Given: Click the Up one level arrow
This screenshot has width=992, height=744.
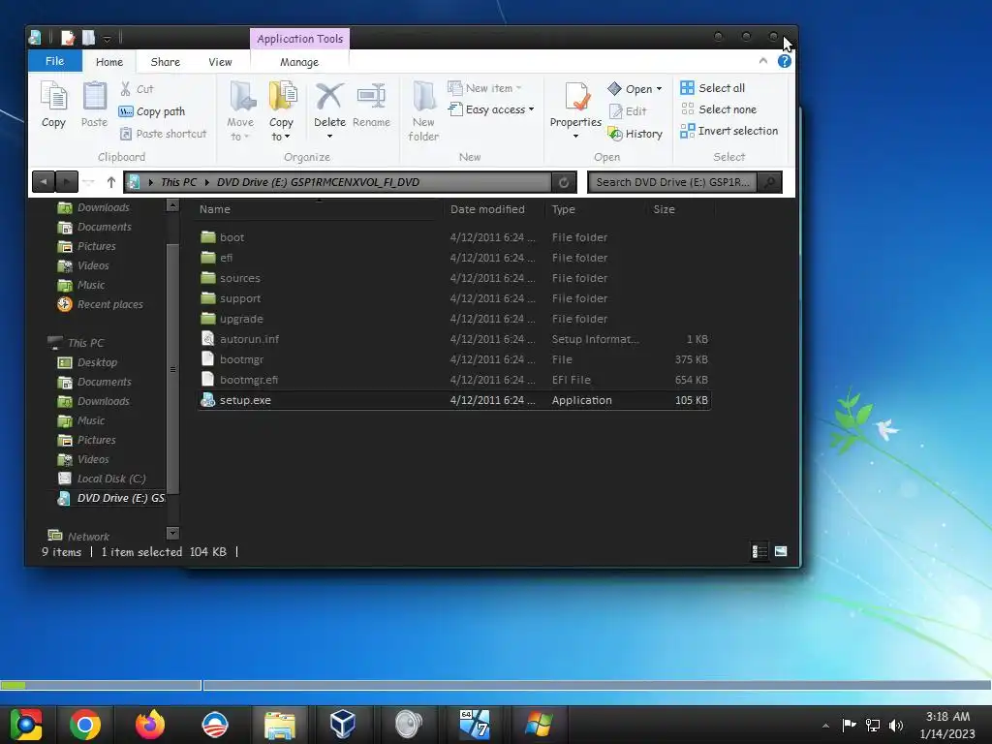Looking at the screenshot, I should tap(111, 182).
